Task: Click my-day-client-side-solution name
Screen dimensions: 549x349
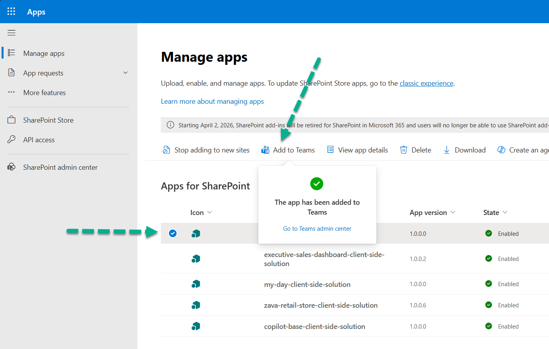Action: [307, 284]
